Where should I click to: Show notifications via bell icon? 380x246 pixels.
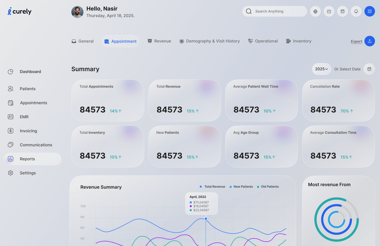tap(356, 11)
